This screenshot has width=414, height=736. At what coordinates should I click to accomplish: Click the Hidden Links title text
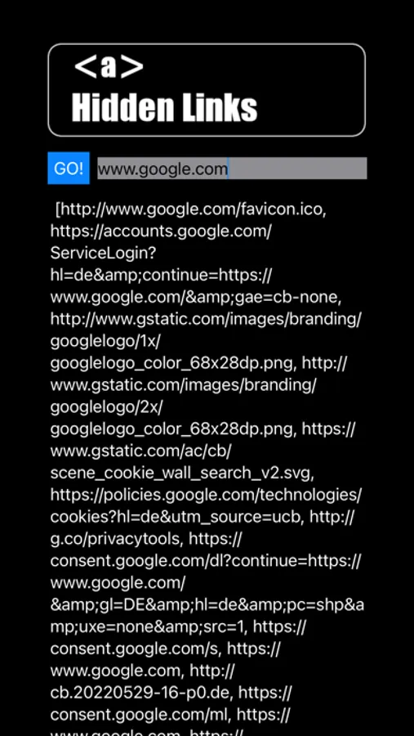point(165,107)
